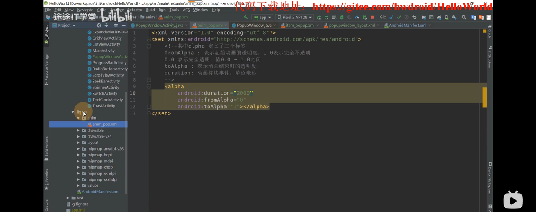
Task: Click Git Commit checkmark icon
Action: tap(399, 17)
